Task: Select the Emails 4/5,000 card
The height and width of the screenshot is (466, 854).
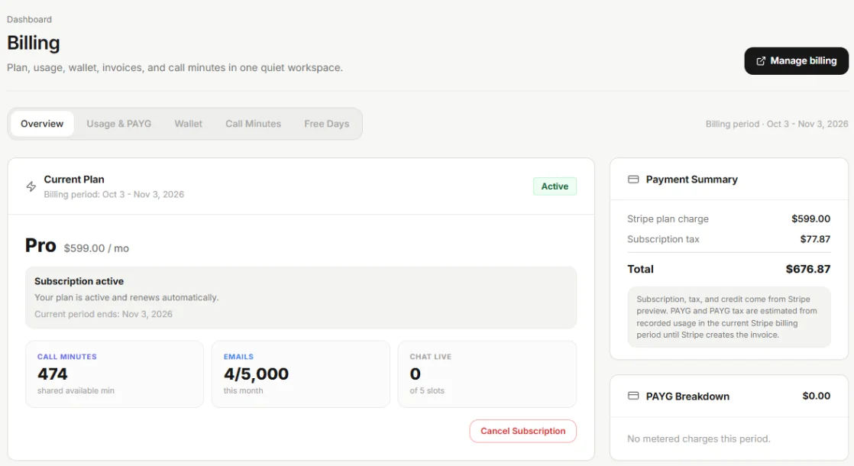Action: coord(301,374)
